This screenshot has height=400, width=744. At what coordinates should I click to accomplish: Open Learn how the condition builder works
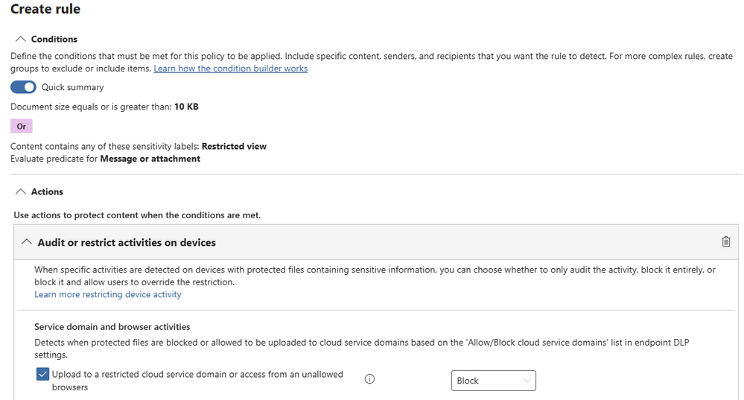pos(230,69)
